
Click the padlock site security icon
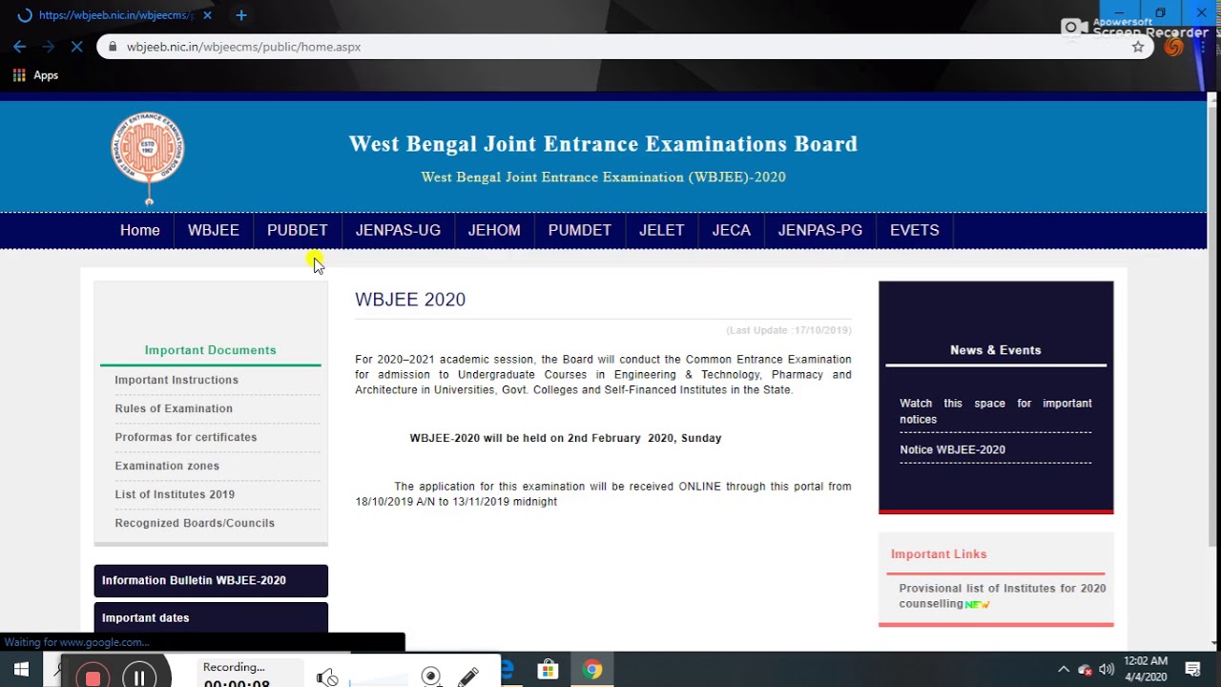coord(114,46)
